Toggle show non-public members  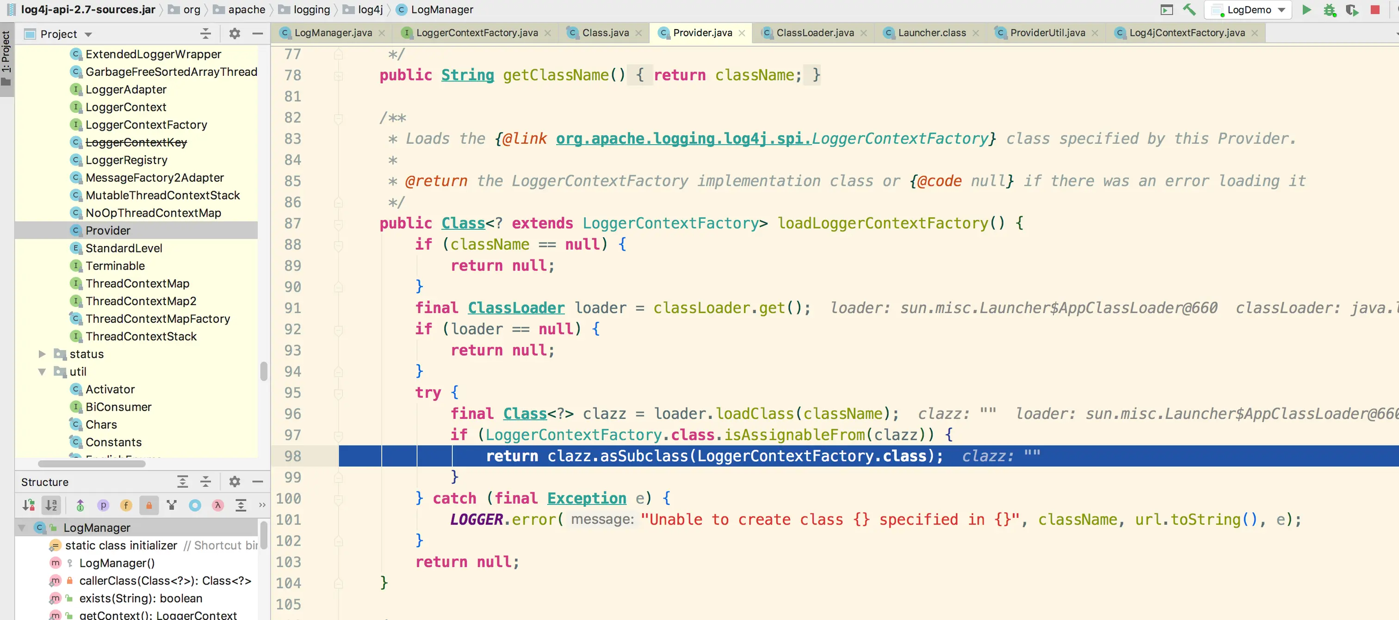tap(149, 505)
